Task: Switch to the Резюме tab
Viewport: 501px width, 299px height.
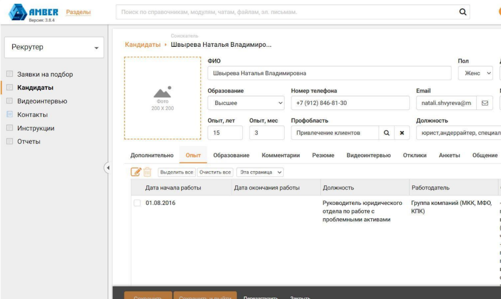Action: [323, 155]
